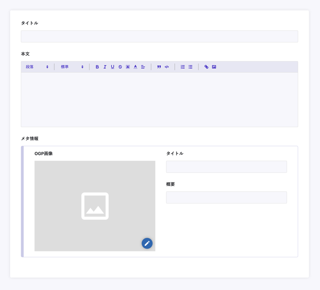The image size is (320, 290).
Task: Focus the 概要 summary input field
Action: click(x=226, y=198)
